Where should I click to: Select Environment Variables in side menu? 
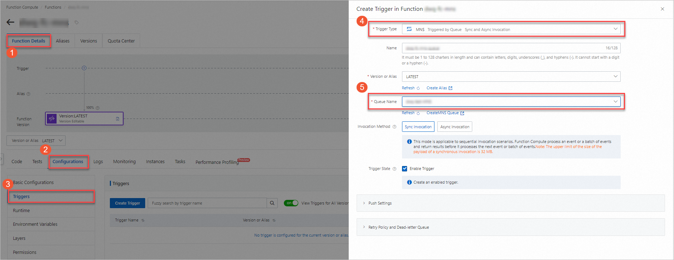click(x=51, y=224)
